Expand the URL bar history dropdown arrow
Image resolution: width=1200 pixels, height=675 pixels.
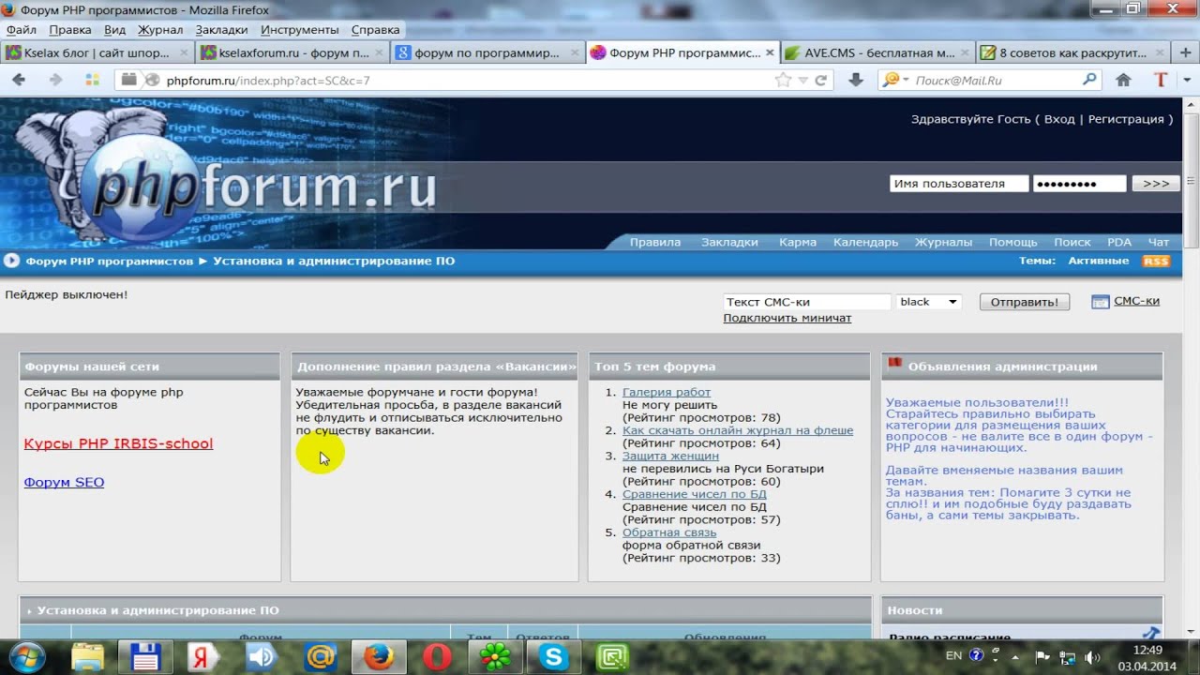pos(802,81)
